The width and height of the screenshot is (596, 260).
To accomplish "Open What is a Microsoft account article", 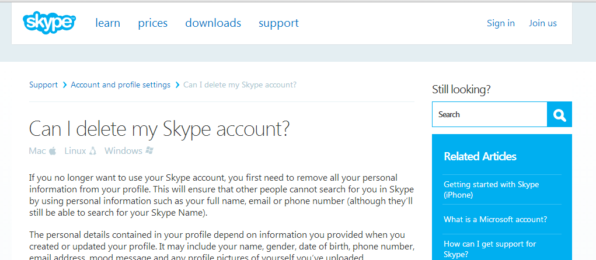I will pyautogui.click(x=495, y=220).
